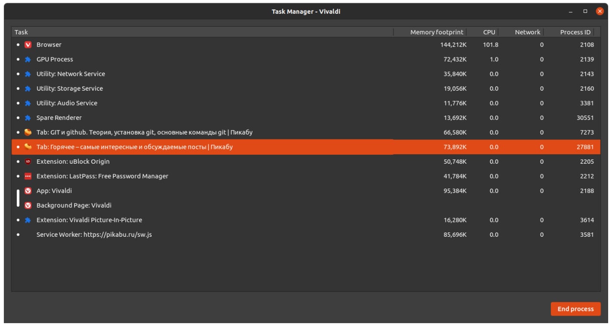The image size is (612, 327).
Task: Select the GPU Process row
Action: [x=306, y=60]
